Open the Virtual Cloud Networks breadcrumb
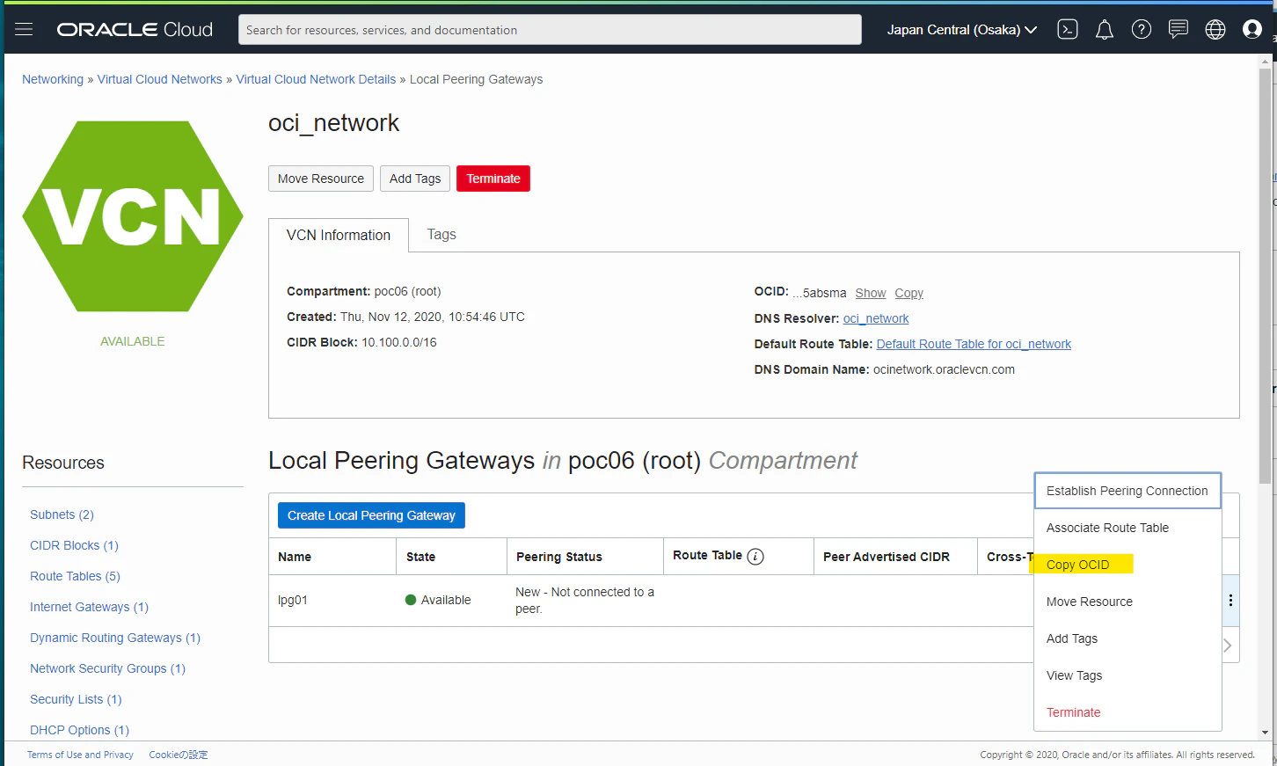 point(160,79)
